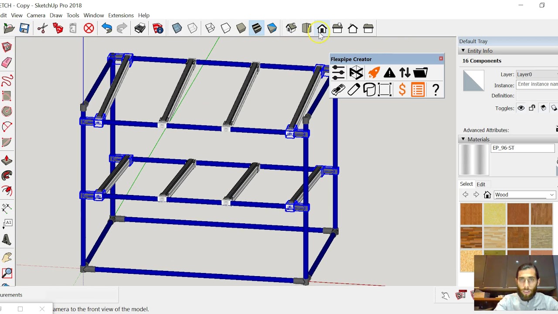The image size is (558, 314).
Task: Switch to Back camera view
Action: 353,29
